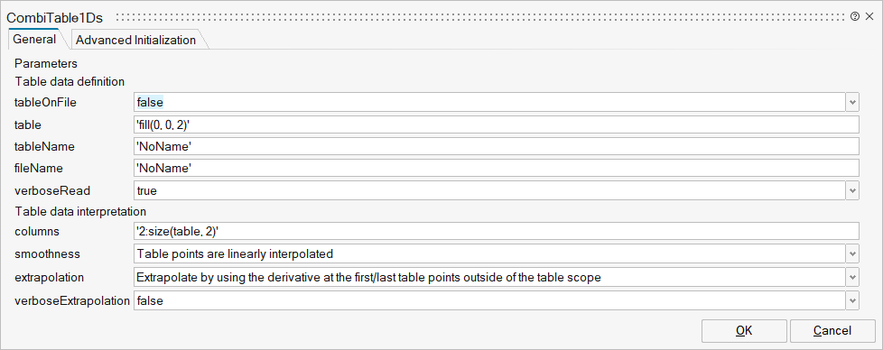This screenshot has width=883, height=350.
Task: Click the extrapolation derivative option field
Action: (489, 278)
